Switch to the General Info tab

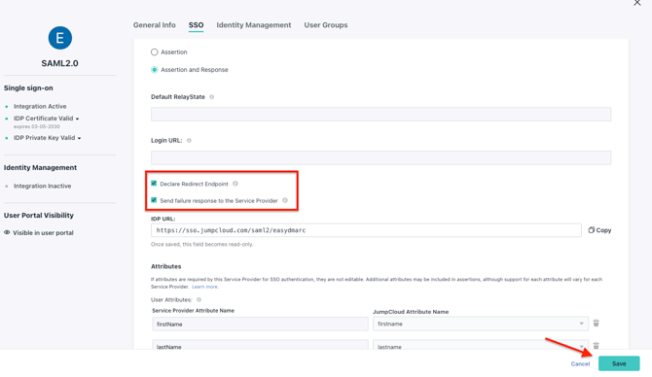(155, 25)
